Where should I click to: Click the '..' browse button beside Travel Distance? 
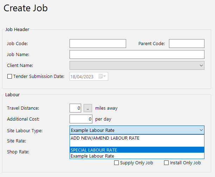pos(88,108)
